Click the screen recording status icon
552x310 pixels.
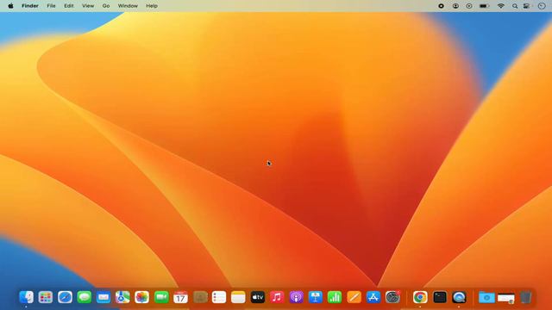441,6
